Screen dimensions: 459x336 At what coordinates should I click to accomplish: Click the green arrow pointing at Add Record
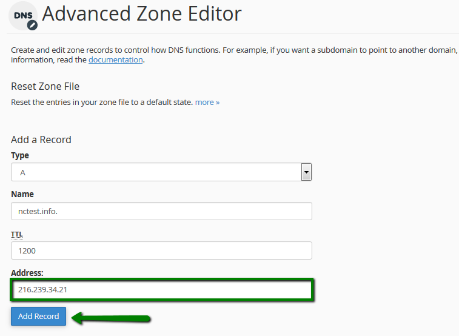click(111, 318)
